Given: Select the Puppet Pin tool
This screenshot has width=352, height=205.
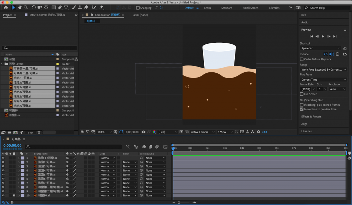Looking at the screenshot, I should [101, 7].
